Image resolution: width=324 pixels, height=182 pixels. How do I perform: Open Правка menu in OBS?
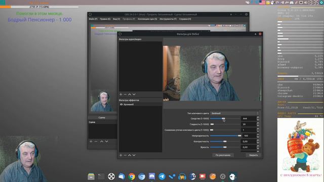coord(105,19)
